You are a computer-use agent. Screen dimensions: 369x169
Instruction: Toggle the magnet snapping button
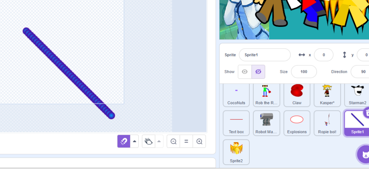(x=124, y=141)
